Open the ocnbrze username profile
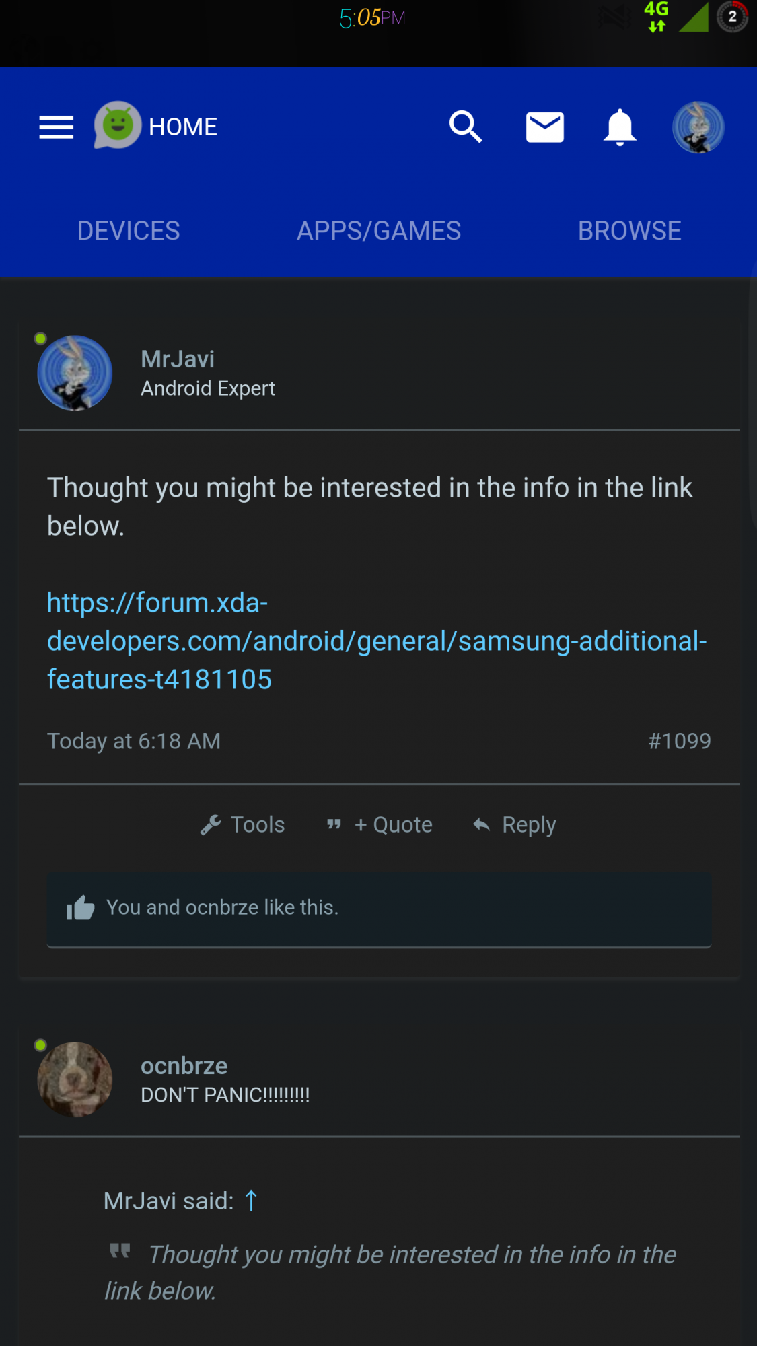 [x=184, y=1066]
